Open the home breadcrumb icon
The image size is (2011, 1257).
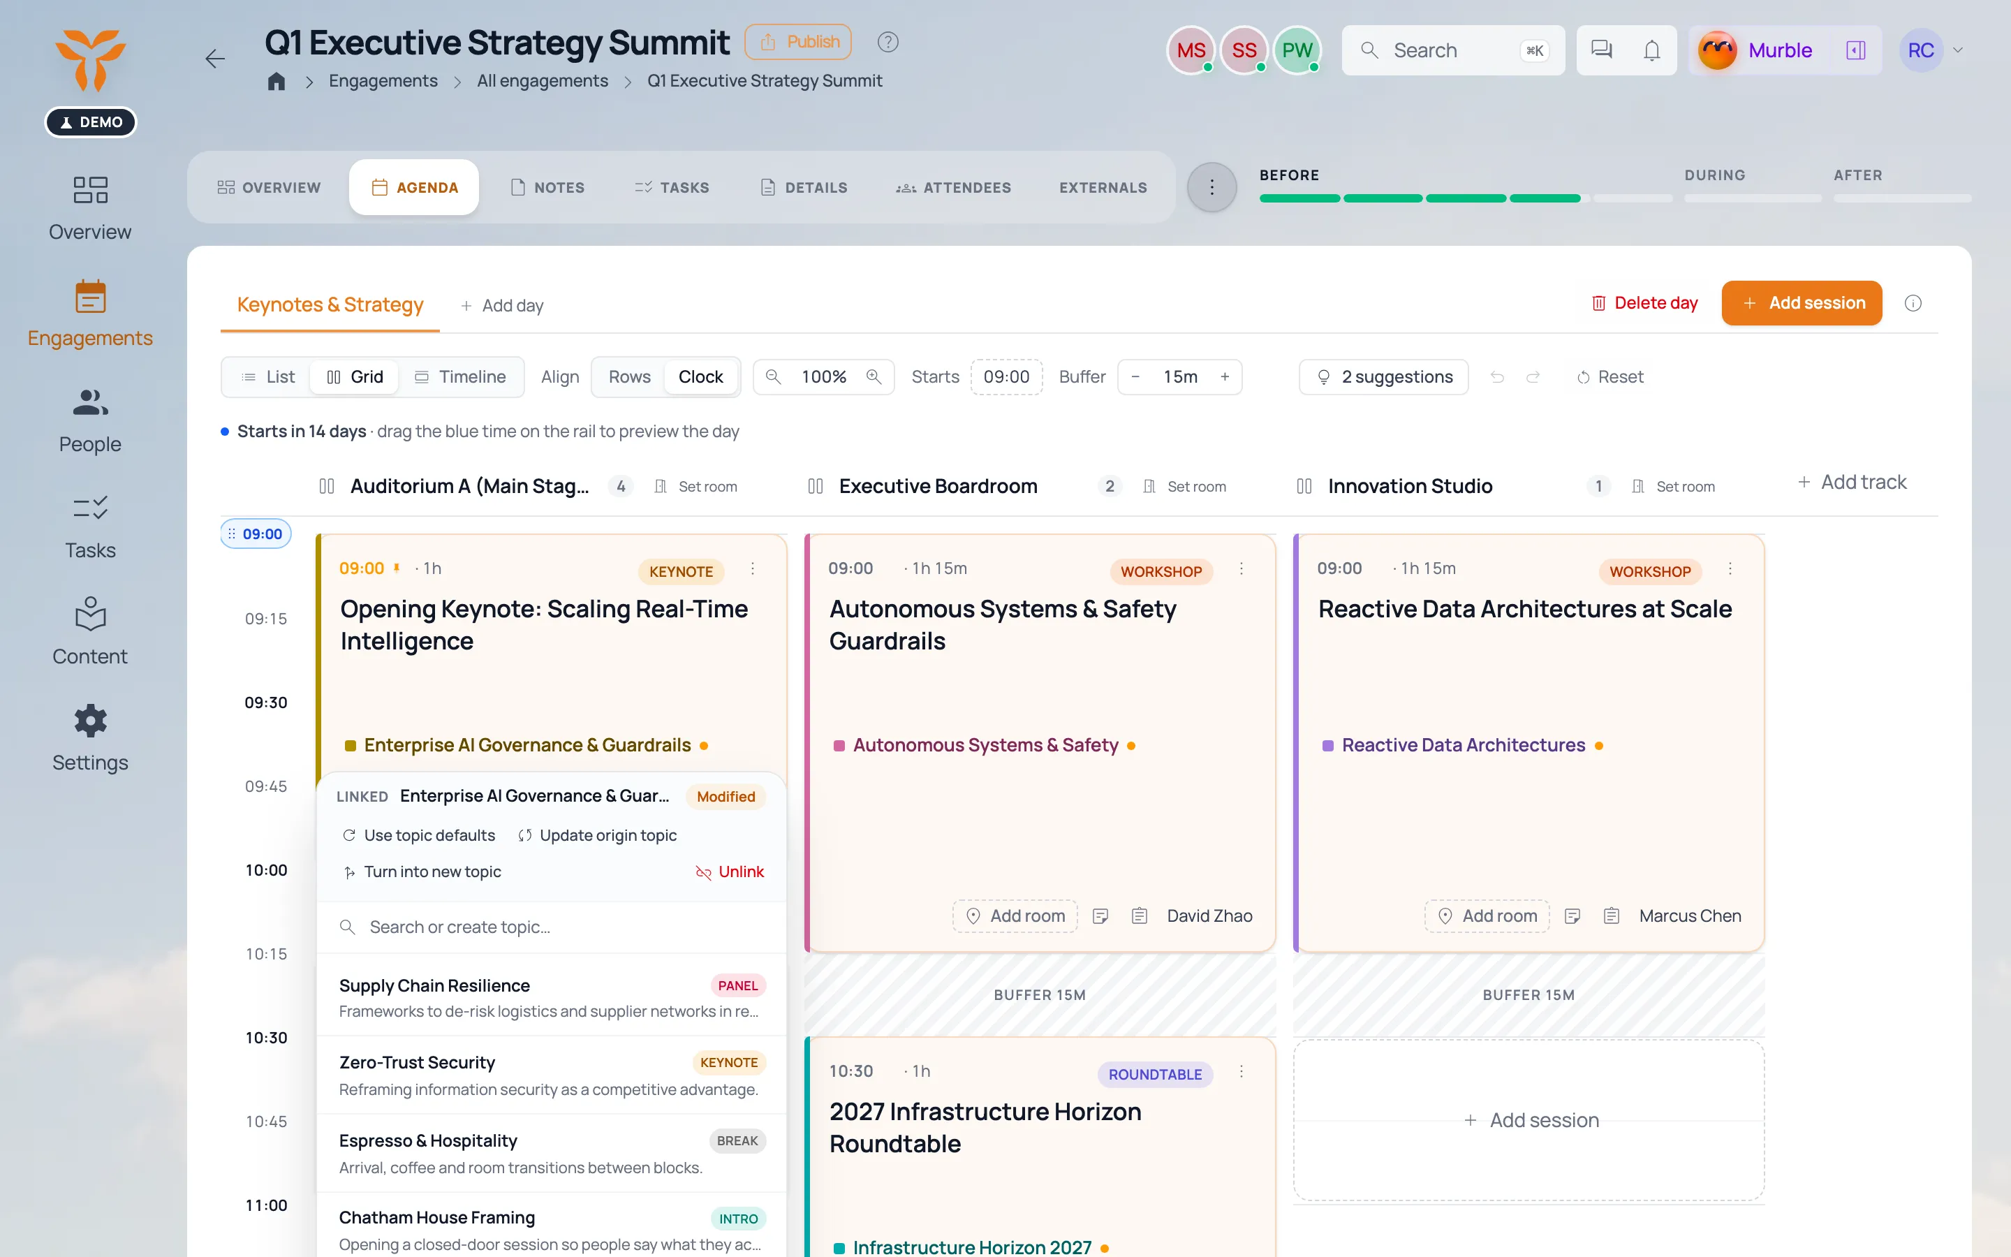(x=277, y=80)
